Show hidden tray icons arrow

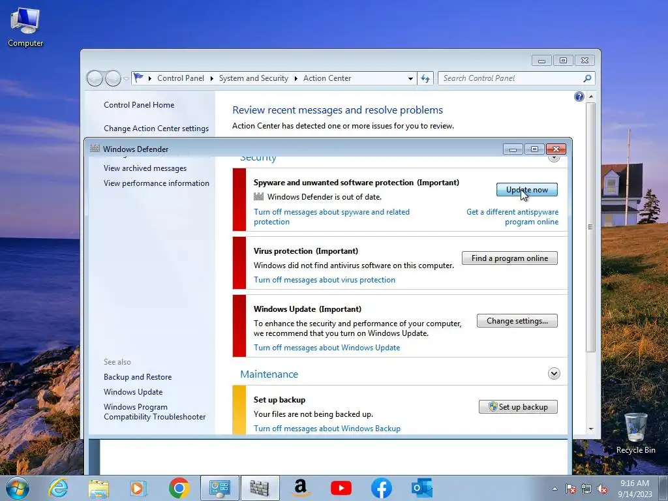coord(554,489)
